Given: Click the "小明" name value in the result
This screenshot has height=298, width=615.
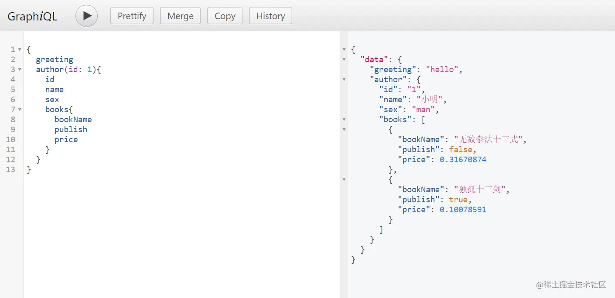Looking at the screenshot, I should click(x=430, y=100).
